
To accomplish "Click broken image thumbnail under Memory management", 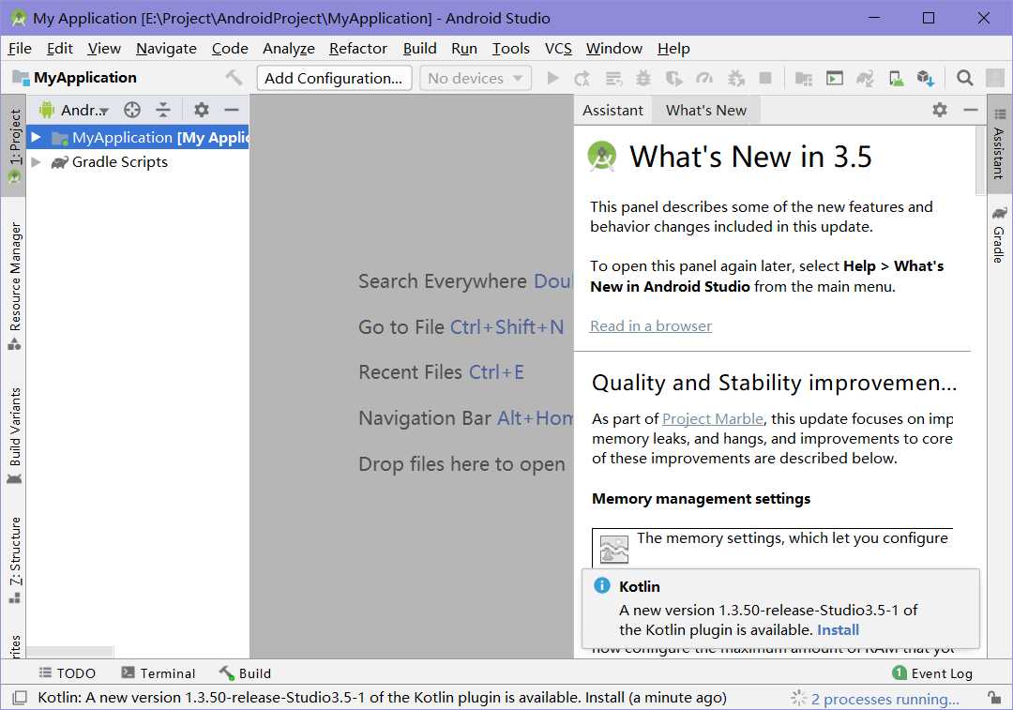I will coord(613,549).
